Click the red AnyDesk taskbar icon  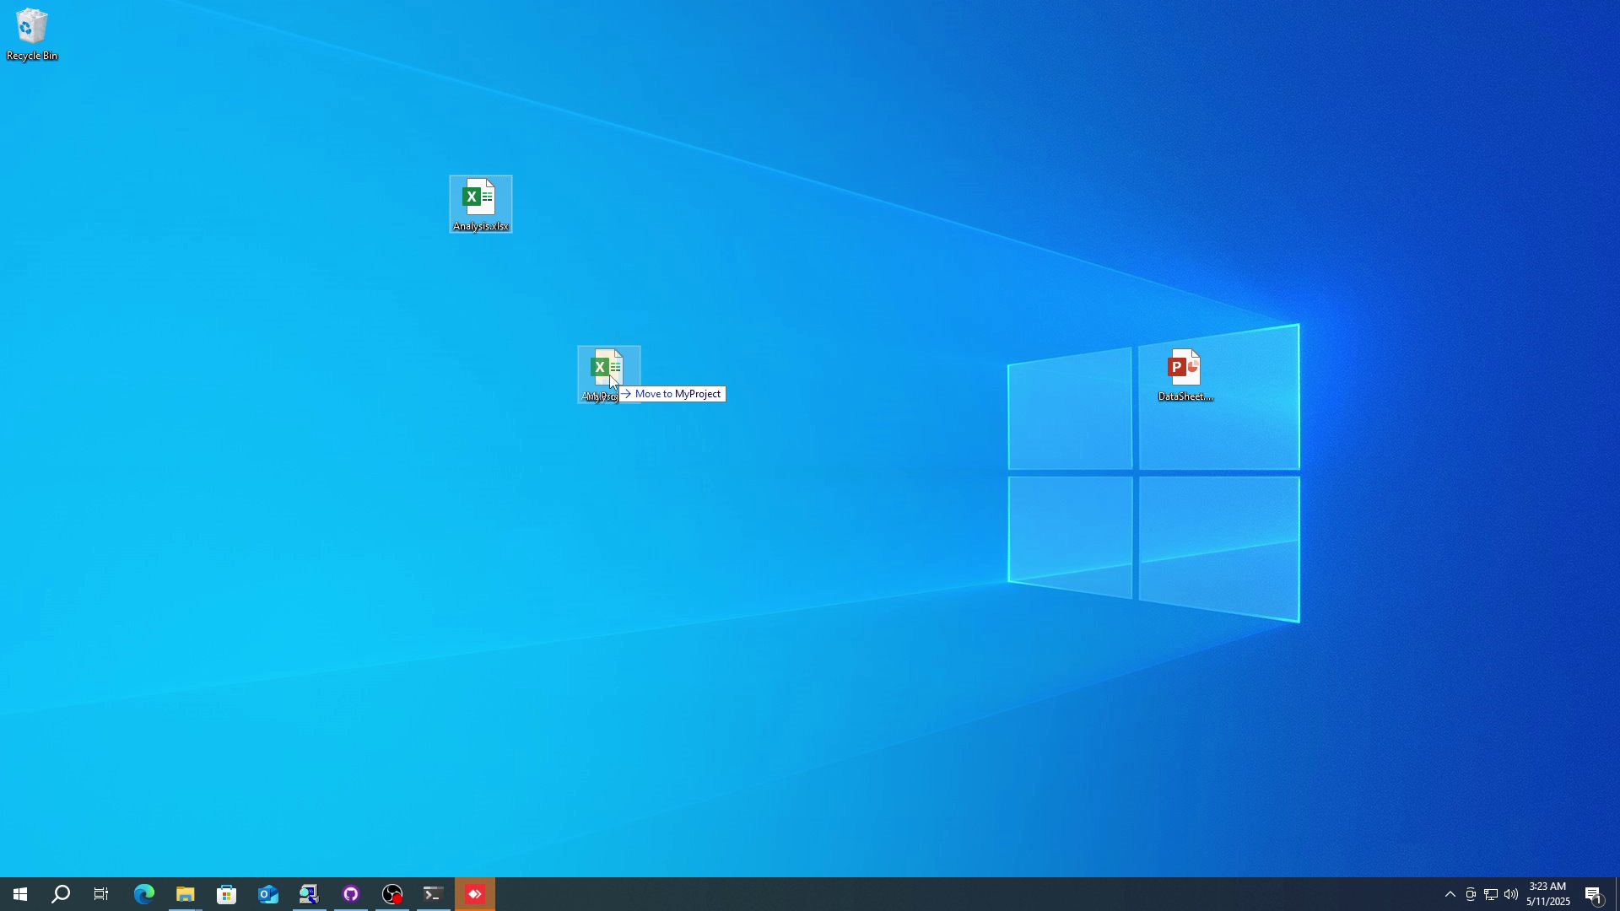[475, 894]
